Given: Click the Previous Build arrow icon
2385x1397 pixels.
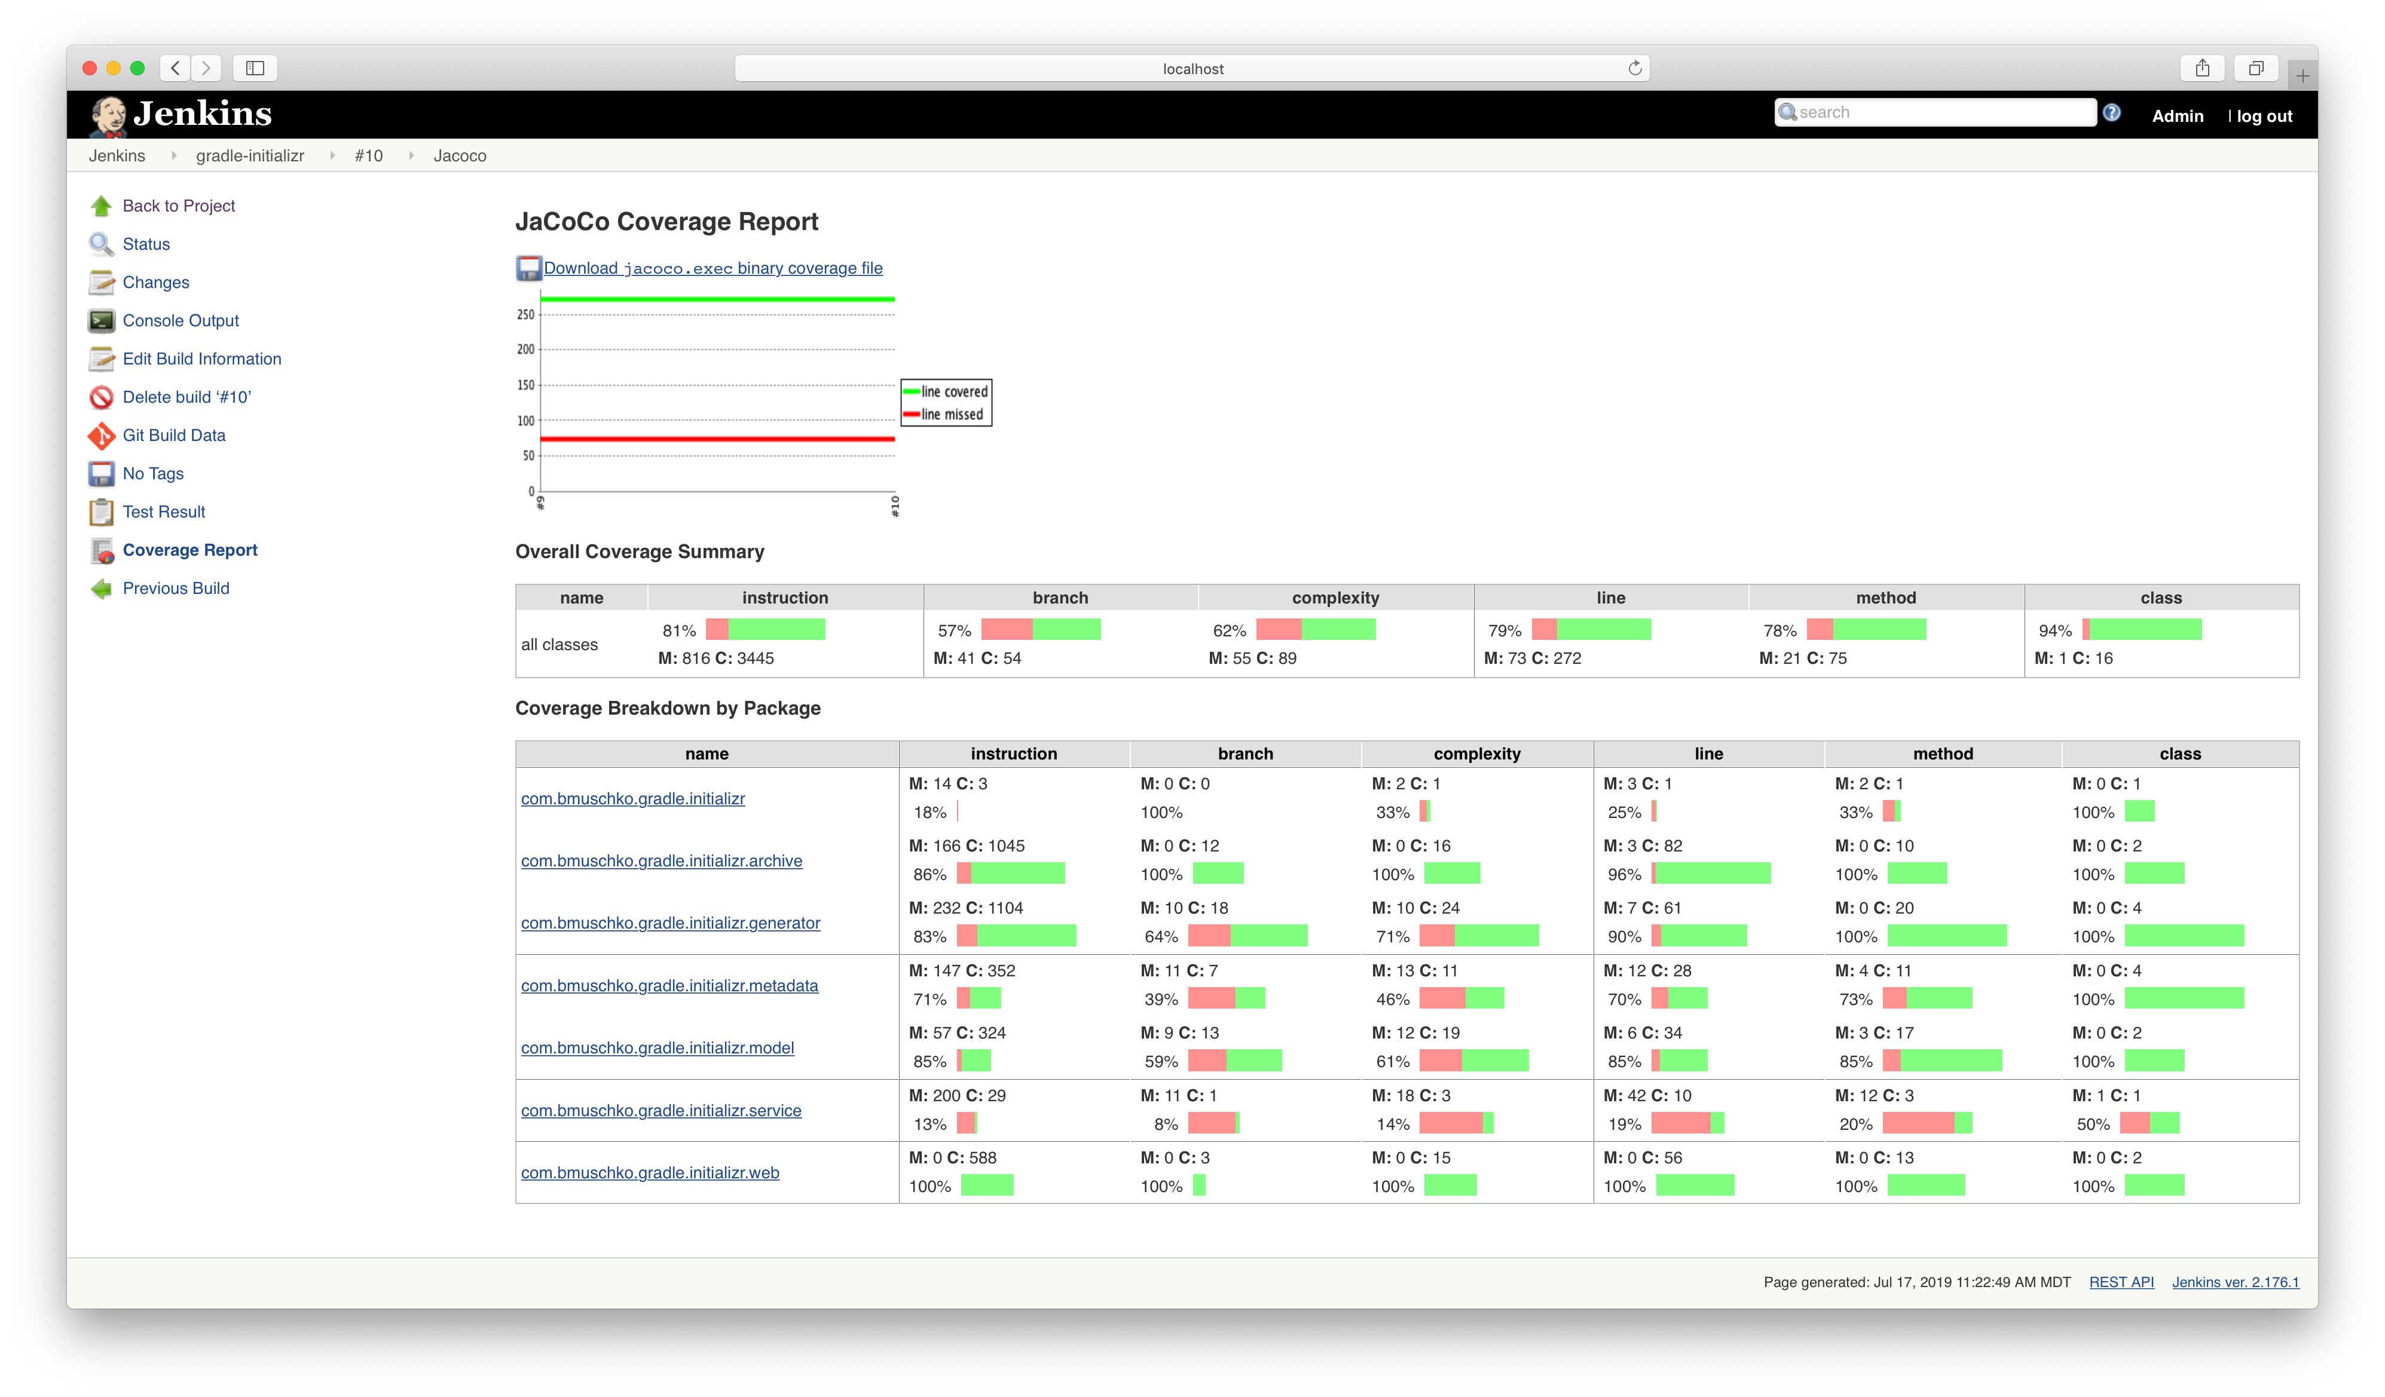Looking at the screenshot, I should point(101,589).
